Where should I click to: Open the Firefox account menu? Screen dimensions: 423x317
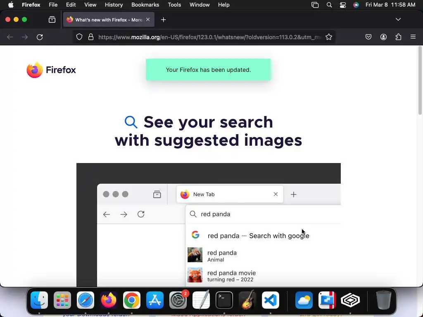[x=383, y=37]
